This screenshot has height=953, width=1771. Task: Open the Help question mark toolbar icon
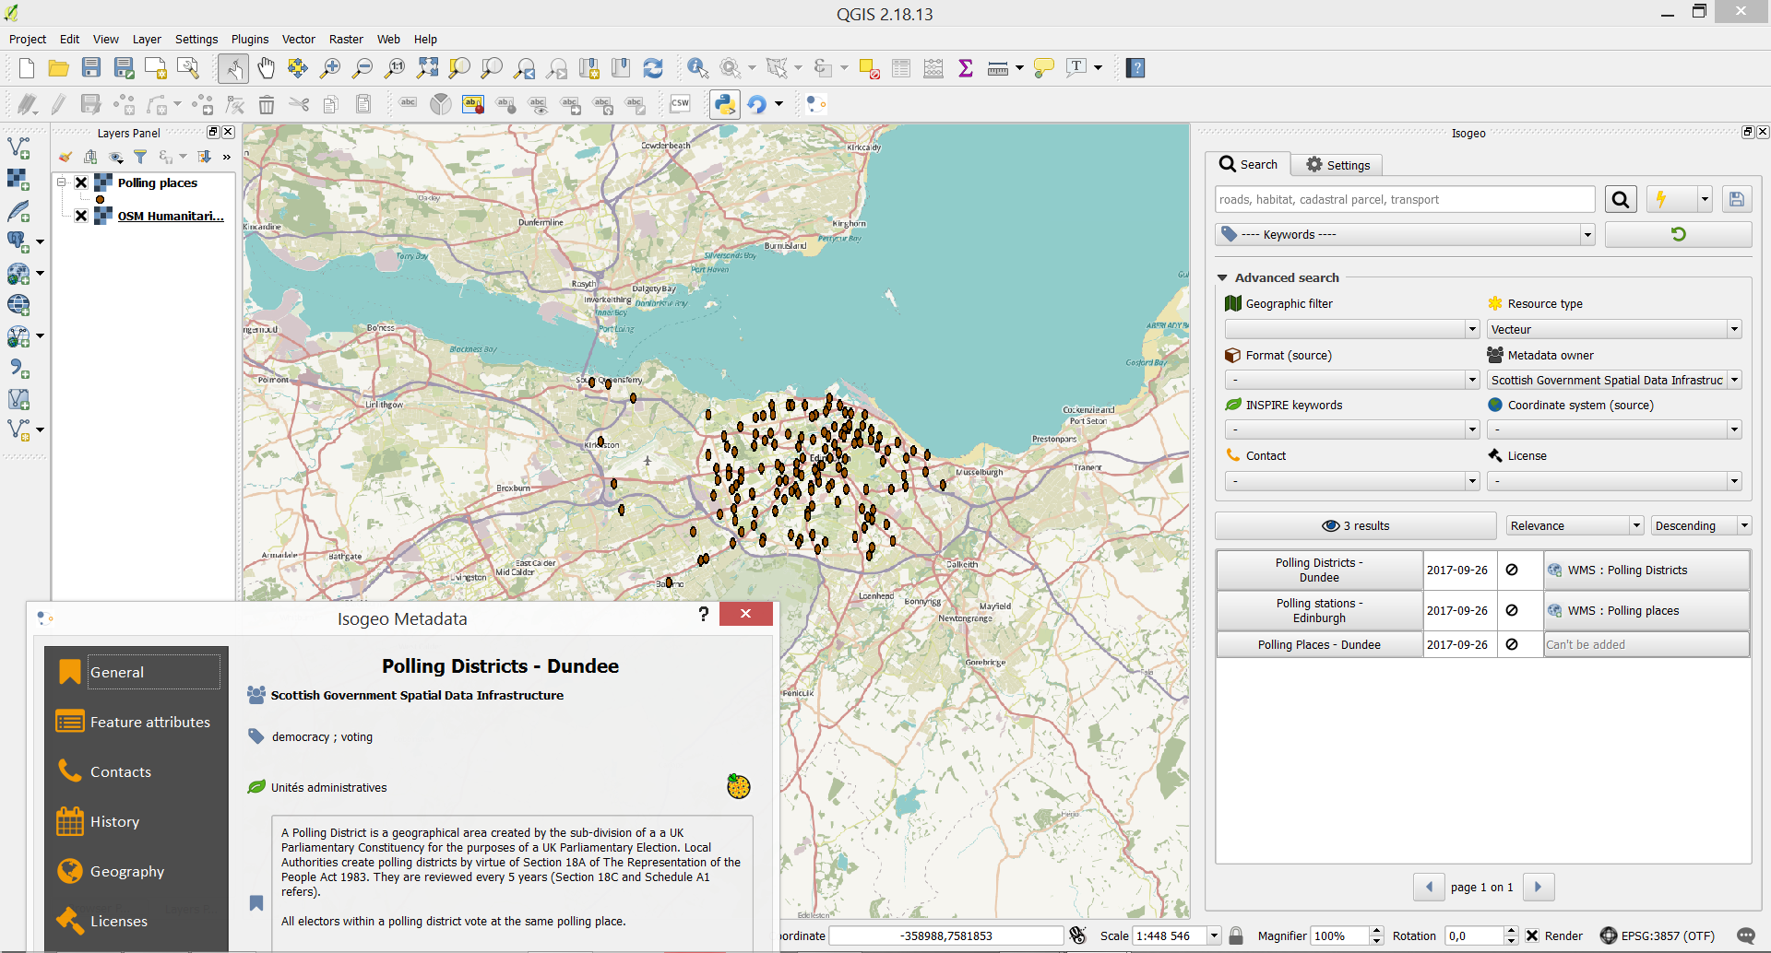coord(1135,68)
